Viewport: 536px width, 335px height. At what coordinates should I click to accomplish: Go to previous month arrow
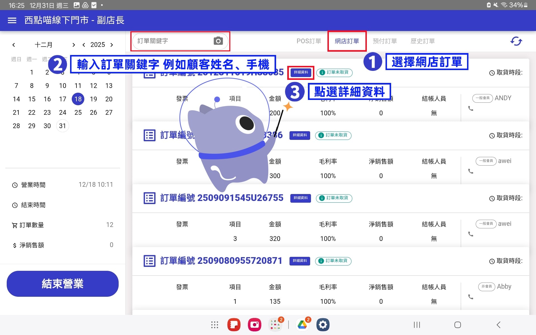tap(14, 45)
